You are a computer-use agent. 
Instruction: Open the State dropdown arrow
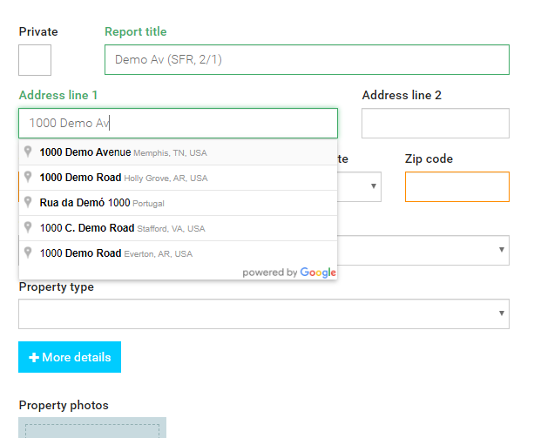click(374, 186)
